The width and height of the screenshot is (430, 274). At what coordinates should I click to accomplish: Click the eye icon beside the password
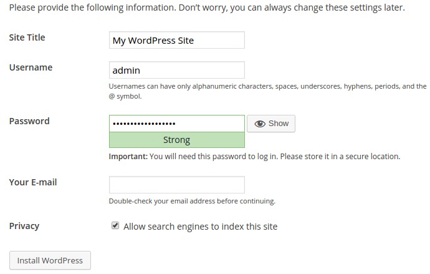click(x=260, y=124)
